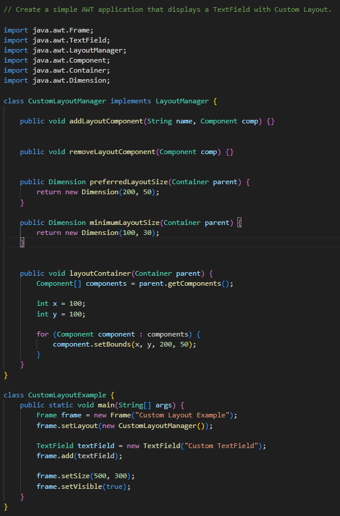Click the top comment line about AWT
340x516 pixels.
pos(168,9)
